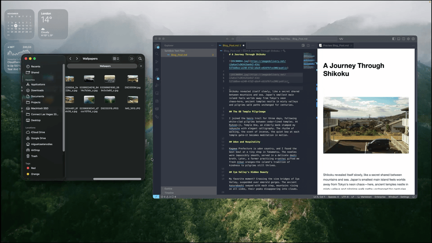The image size is (432, 243).
Task: Click LF end-of-line status item
Action: click(352, 197)
